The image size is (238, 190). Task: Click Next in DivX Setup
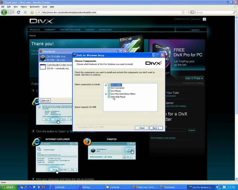pos(156,128)
